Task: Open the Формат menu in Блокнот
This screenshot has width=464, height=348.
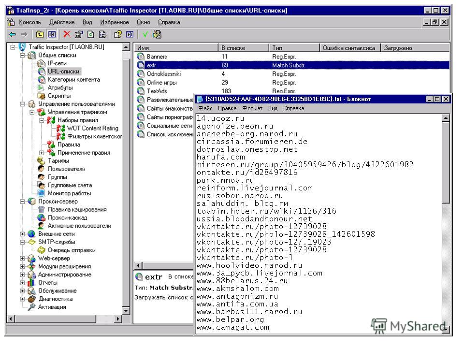Action: click(252, 109)
